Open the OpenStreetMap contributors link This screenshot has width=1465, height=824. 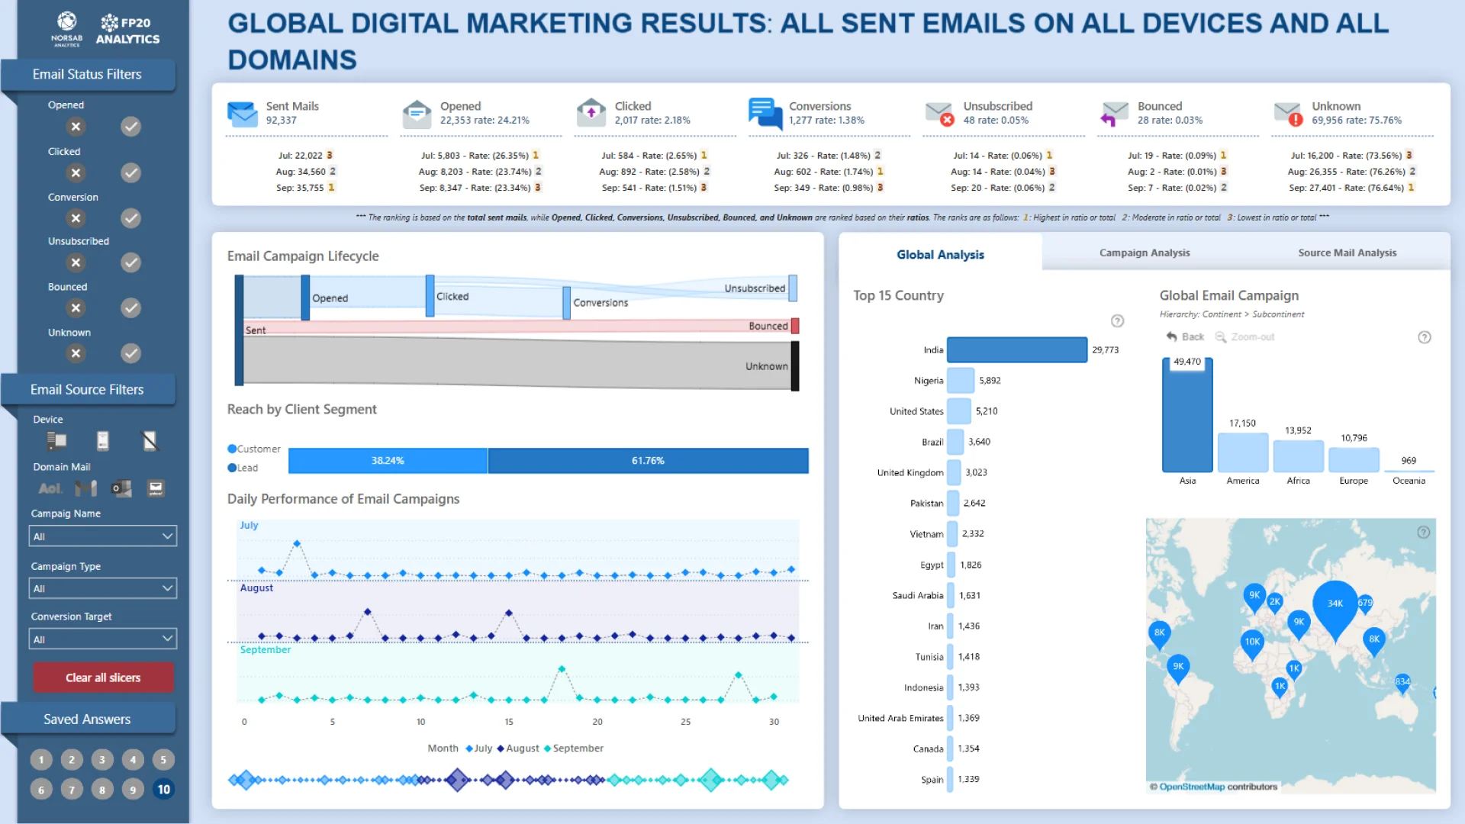(1192, 787)
